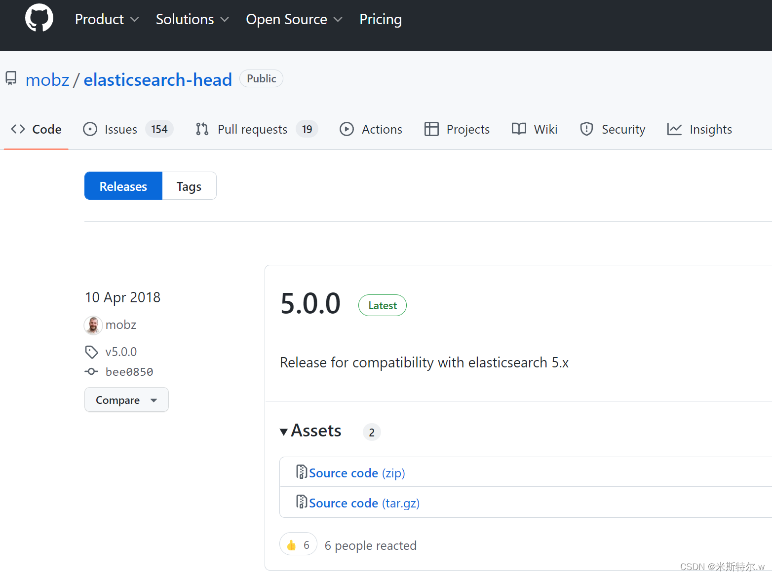The image size is (772, 576).
Task: Click the Issues circle icon
Action: click(90, 129)
